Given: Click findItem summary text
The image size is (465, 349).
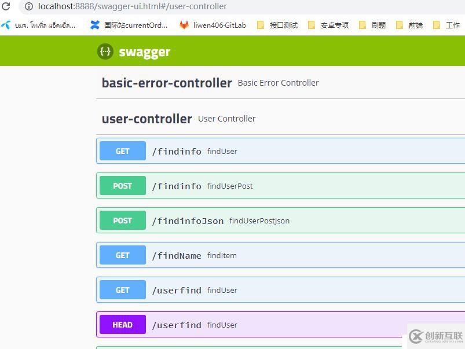Looking at the screenshot, I should [x=222, y=255].
